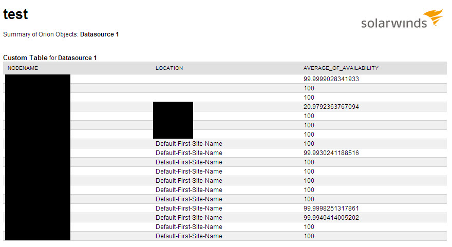The width and height of the screenshot is (452, 247).
Task: Click the 99.9998251317861 availability value
Action: point(331,208)
